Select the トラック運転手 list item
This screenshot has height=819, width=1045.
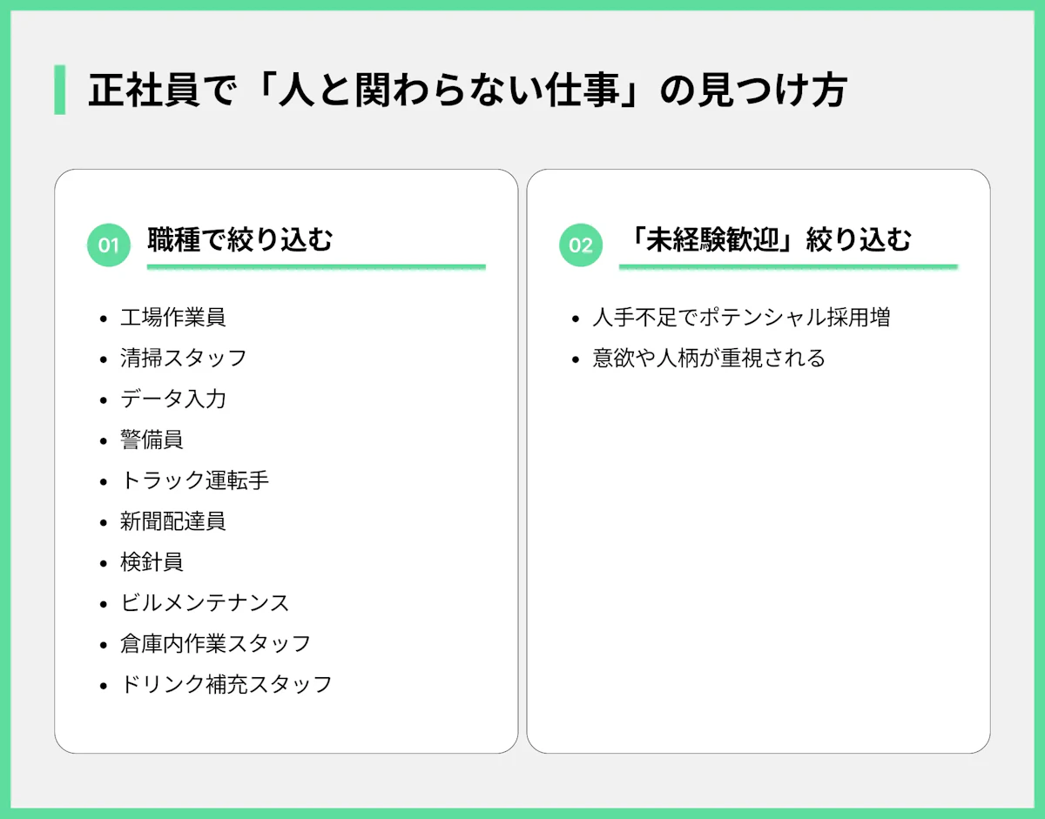tap(194, 480)
